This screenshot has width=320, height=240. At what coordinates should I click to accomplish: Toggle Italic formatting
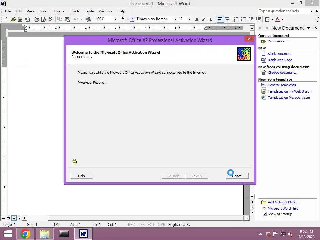point(204,19)
